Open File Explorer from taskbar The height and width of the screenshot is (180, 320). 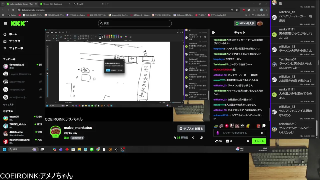(x=79, y=149)
